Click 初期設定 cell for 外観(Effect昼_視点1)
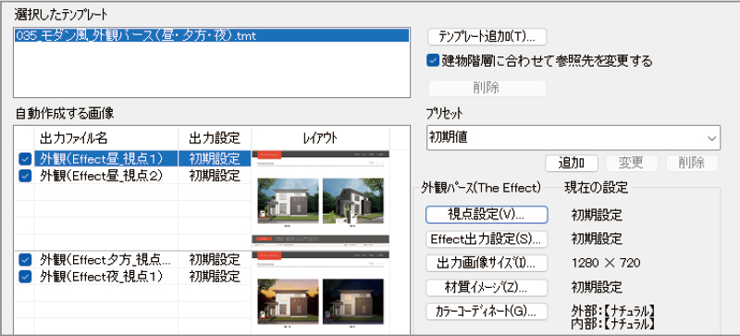The height and width of the screenshot is (336, 740). 215,159
